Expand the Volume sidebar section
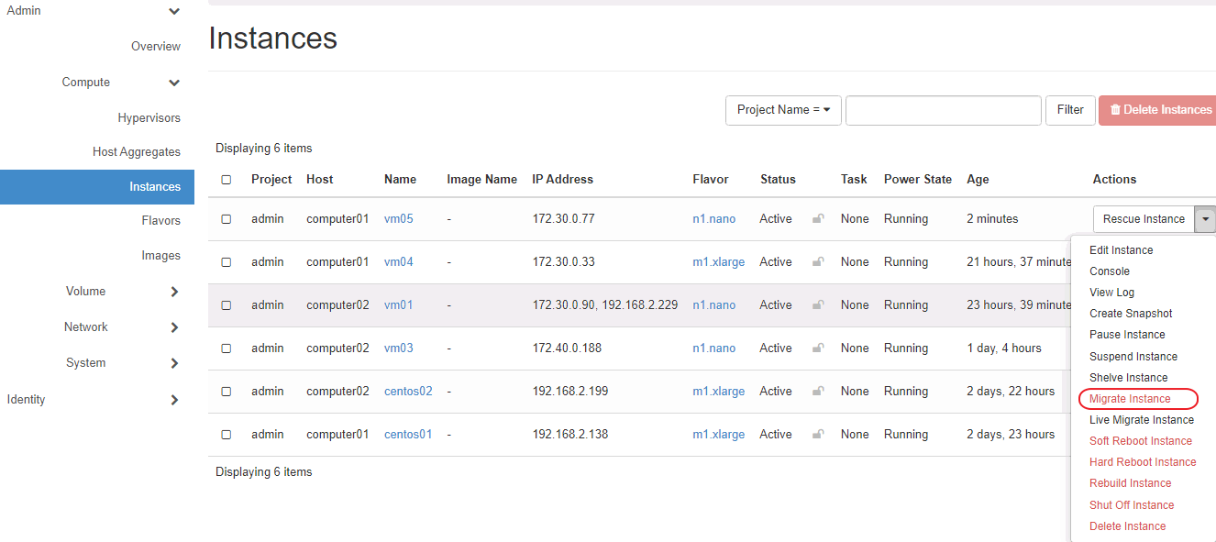This screenshot has height=542, width=1216. pos(174,292)
